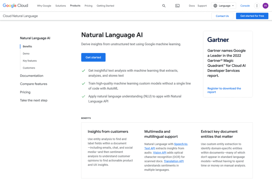The width and height of the screenshot is (272, 185).
Task: Jump to Key features in sidebar
Action: [x=30, y=61]
